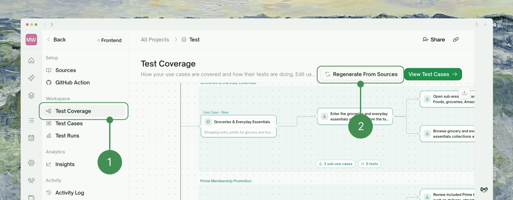Click the plus new tab icon in the title bar

[485, 25]
